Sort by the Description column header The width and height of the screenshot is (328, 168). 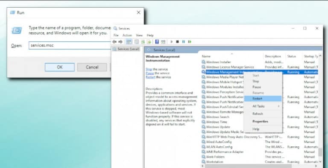coord(274,56)
